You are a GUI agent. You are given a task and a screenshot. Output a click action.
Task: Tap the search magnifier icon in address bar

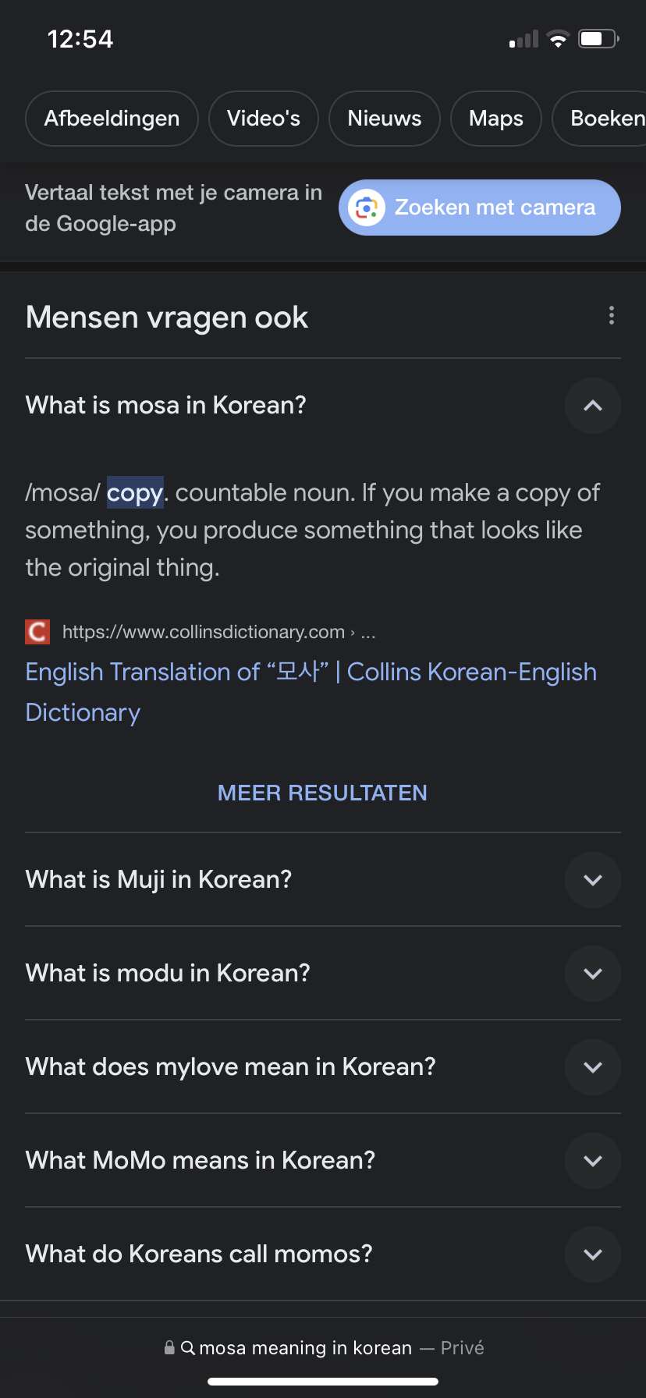pyautogui.click(x=188, y=1347)
